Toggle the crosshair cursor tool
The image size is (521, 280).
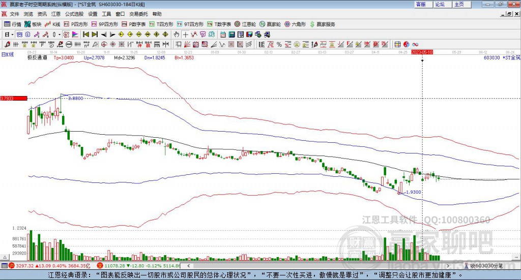(186, 35)
